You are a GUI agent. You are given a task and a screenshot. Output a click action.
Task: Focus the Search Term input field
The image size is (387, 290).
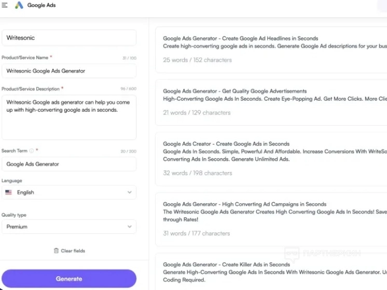pyautogui.click(x=68, y=164)
